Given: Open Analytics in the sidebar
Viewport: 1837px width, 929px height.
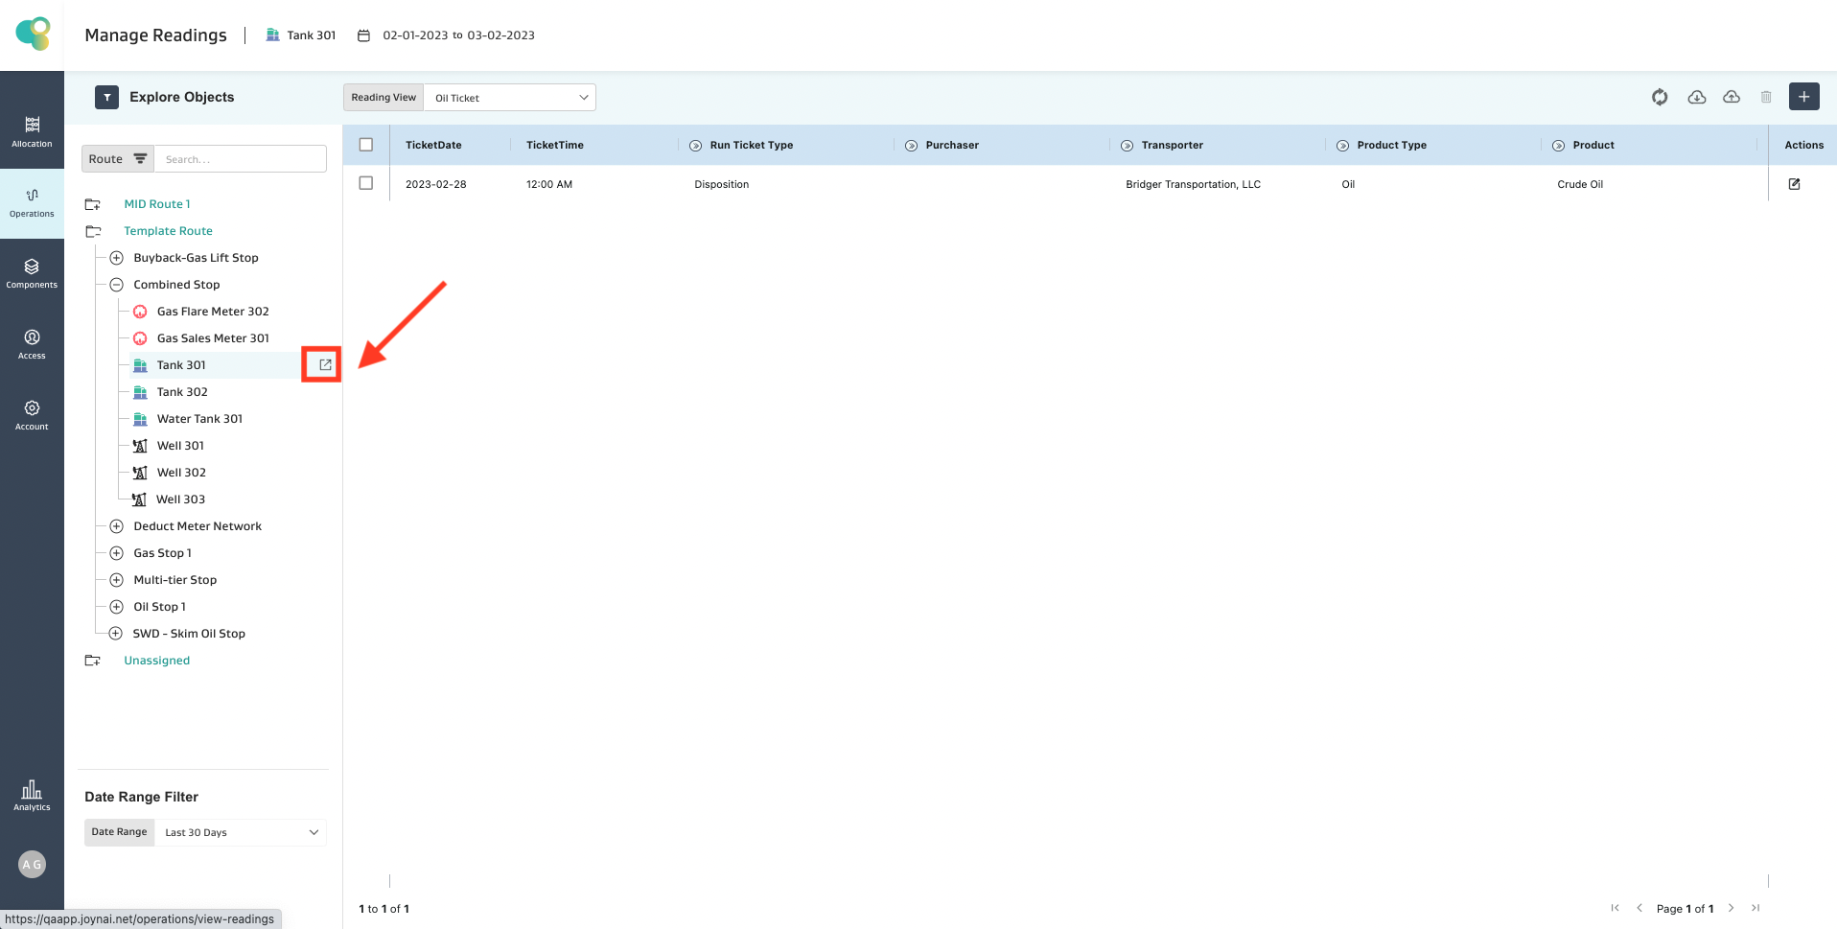Looking at the screenshot, I should 32,796.
